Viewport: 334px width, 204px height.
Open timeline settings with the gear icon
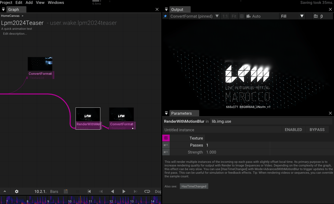tap(17, 192)
